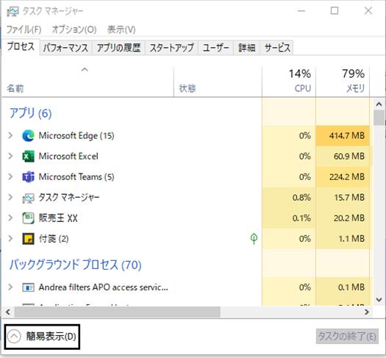The height and width of the screenshot is (358, 386).
Task: Click the 販売王 XX app icon
Action: [x=29, y=218]
